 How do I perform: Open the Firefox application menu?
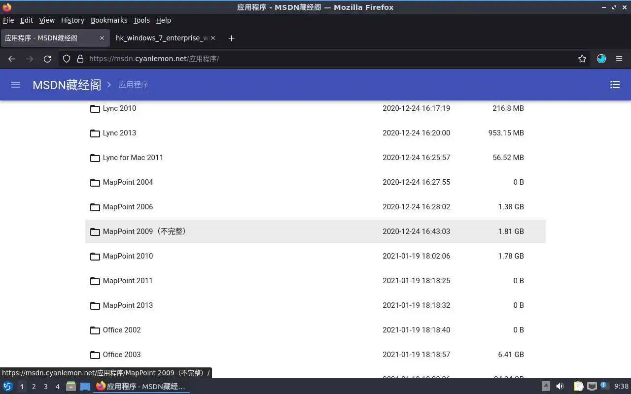click(619, 59)
